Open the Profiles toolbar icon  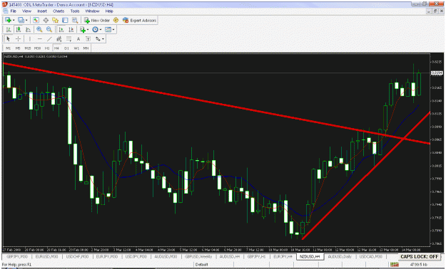[21, 20]
